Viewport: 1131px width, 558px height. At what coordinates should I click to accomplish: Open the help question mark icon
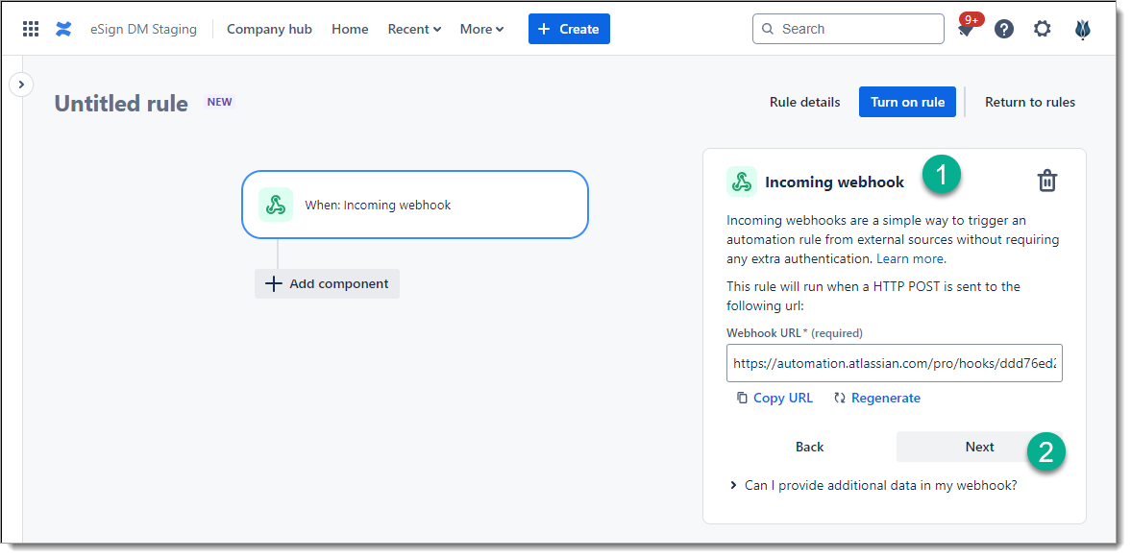tap(1004, 29)
